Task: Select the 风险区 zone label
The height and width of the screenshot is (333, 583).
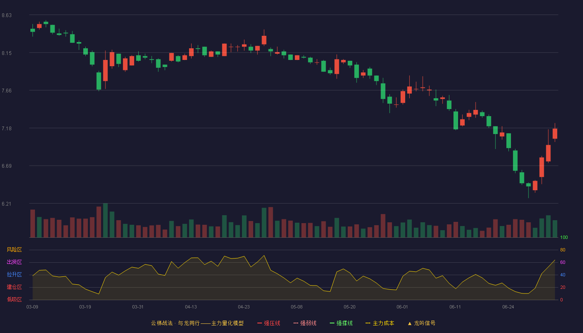Action: click(x=14, y=250)
